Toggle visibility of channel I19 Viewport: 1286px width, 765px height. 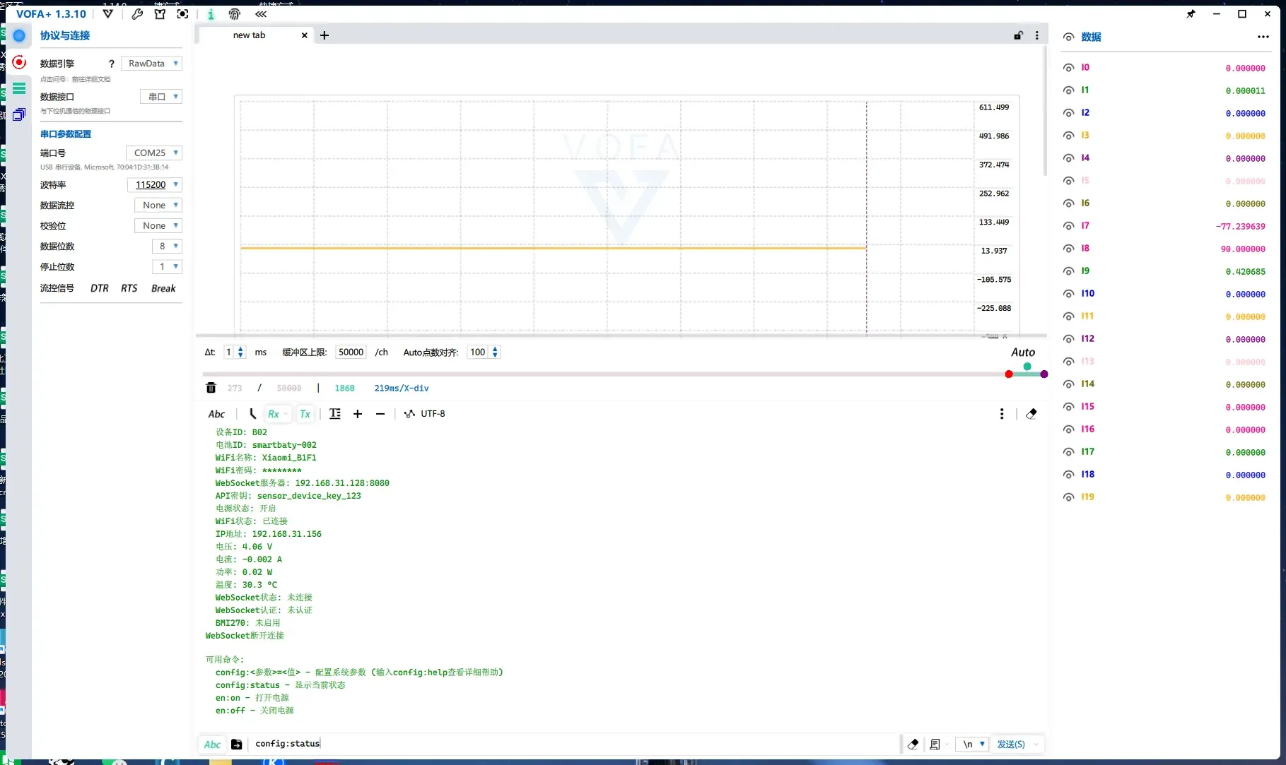pos(1068,497)
